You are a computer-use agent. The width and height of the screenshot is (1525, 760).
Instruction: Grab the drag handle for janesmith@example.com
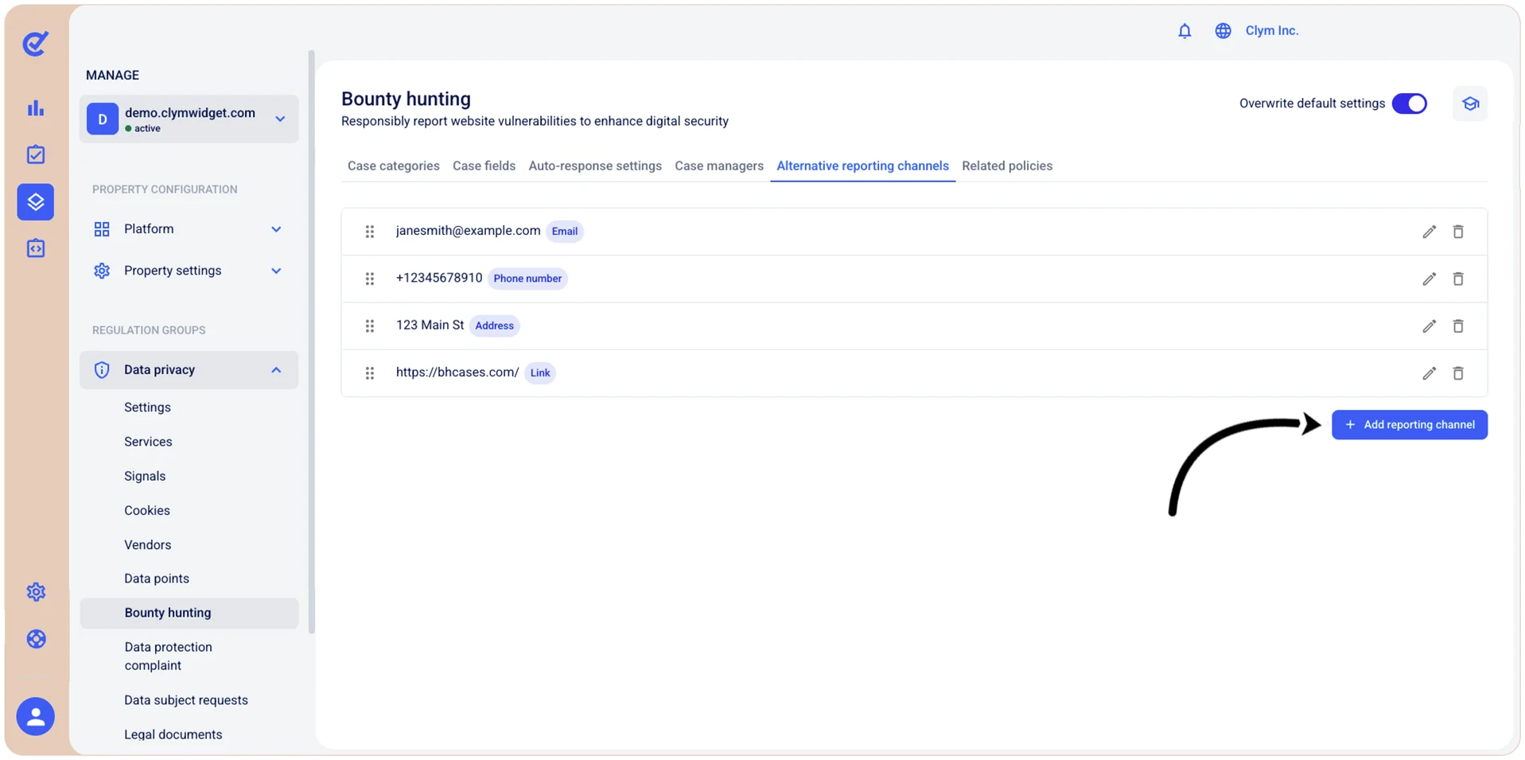point(370,232)
